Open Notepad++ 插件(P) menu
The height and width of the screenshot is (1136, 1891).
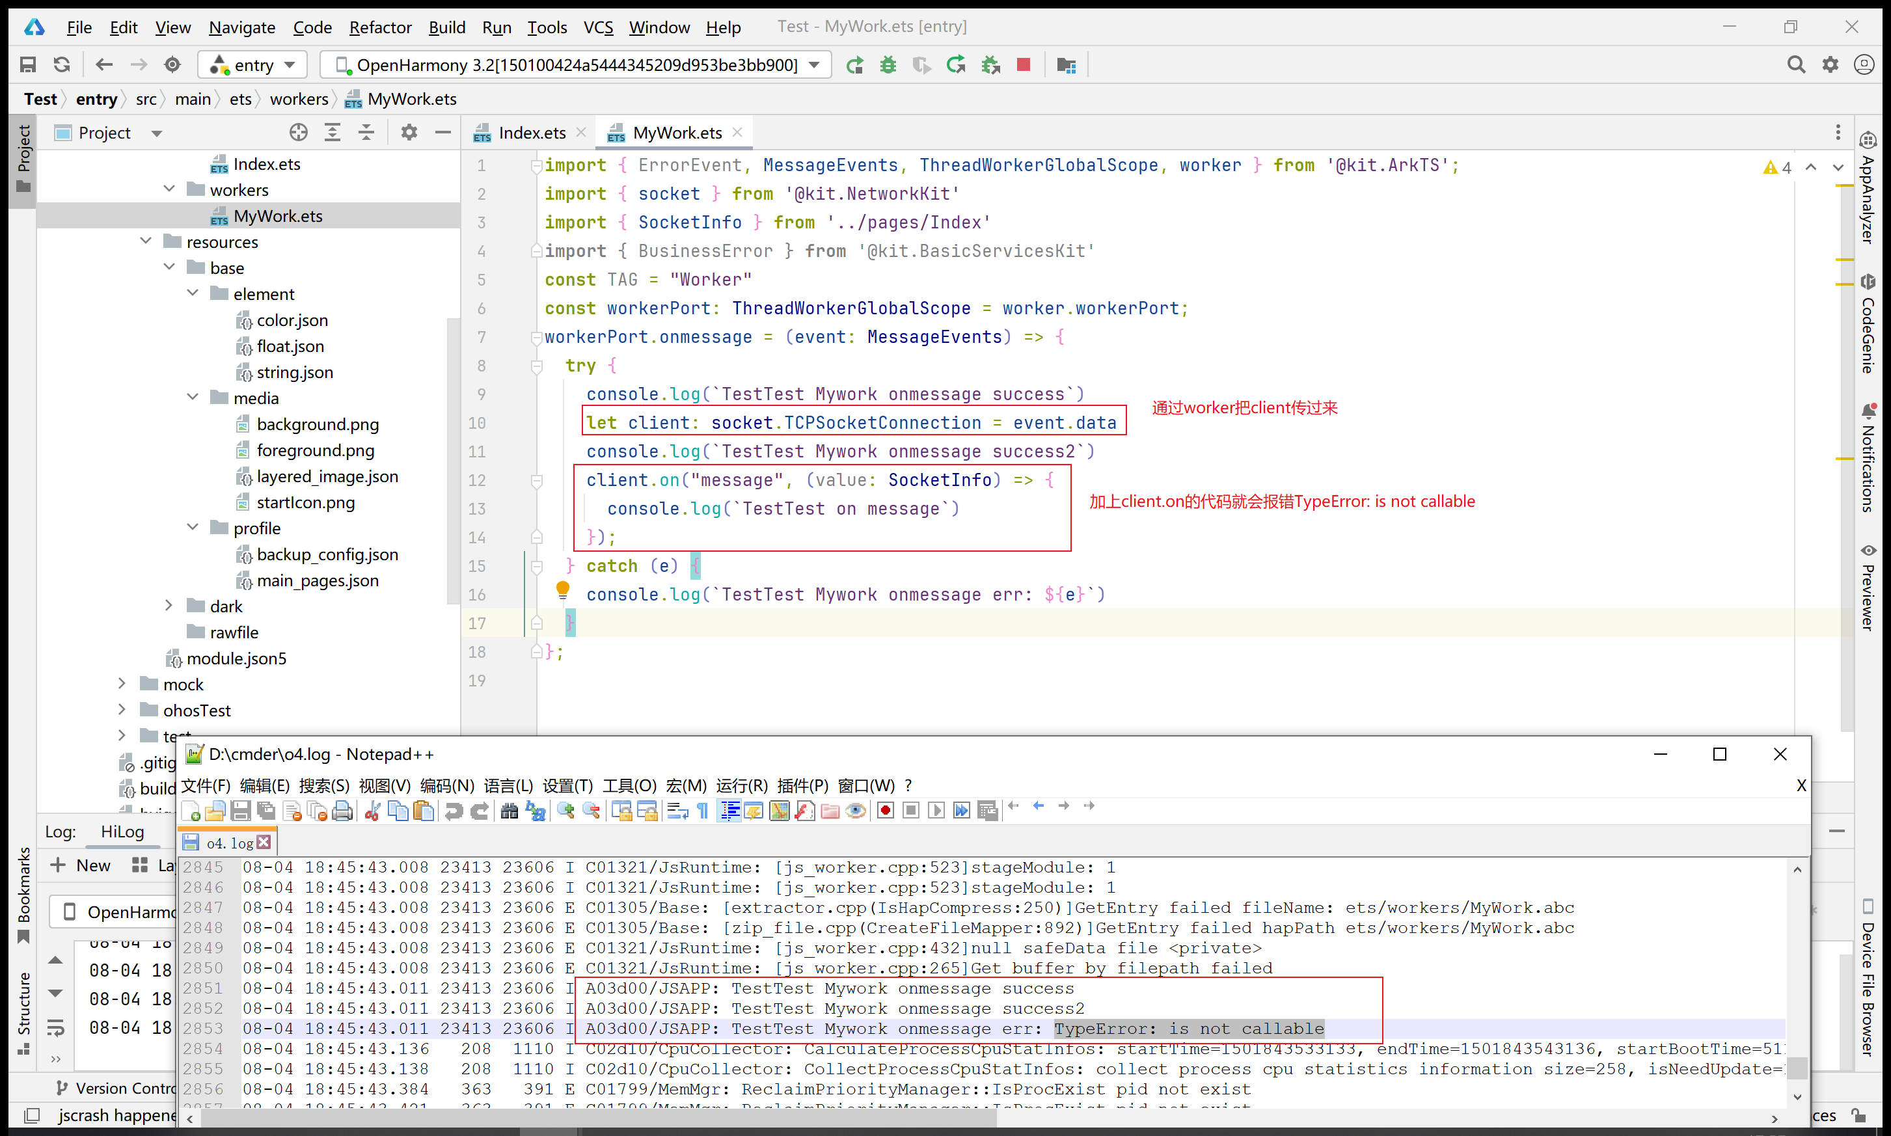(802, 785)
